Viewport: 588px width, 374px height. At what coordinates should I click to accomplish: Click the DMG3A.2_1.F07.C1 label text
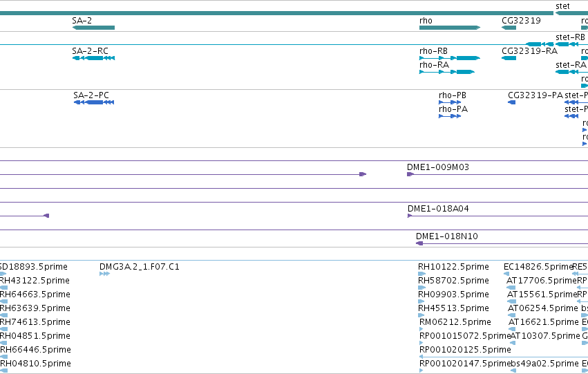(x=140, y=267)
